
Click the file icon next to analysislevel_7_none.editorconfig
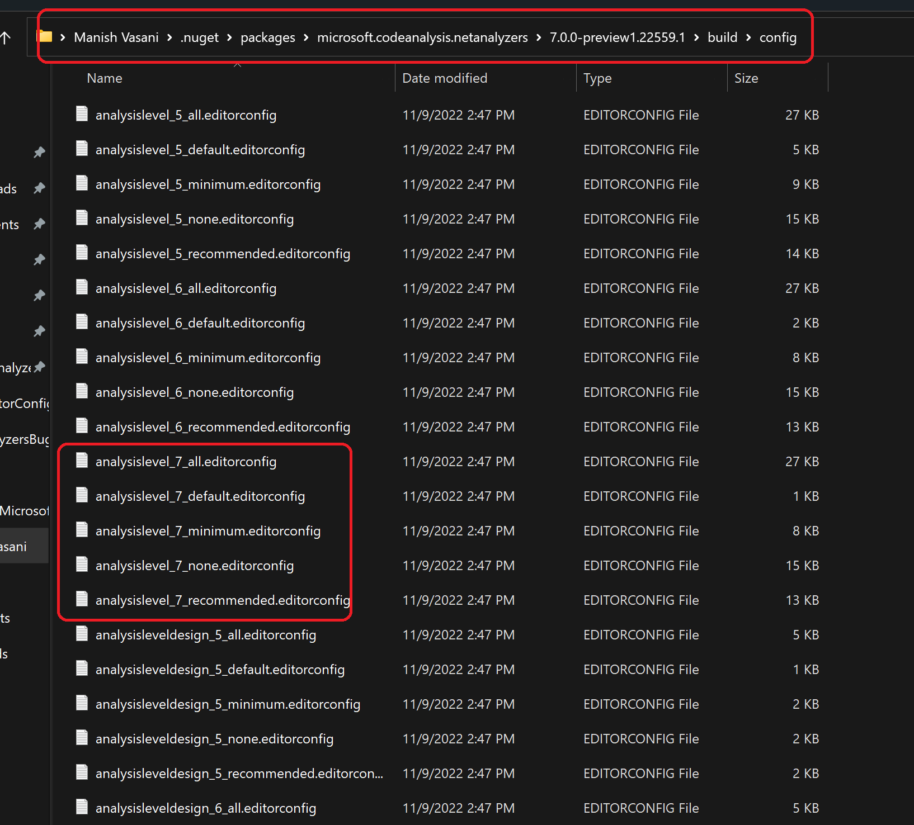point(81,565)
